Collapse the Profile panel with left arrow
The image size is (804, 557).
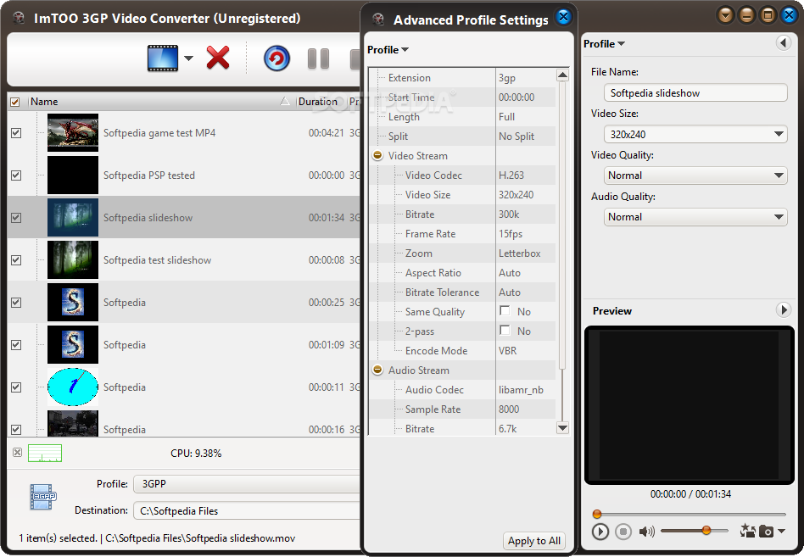(783, 43)
